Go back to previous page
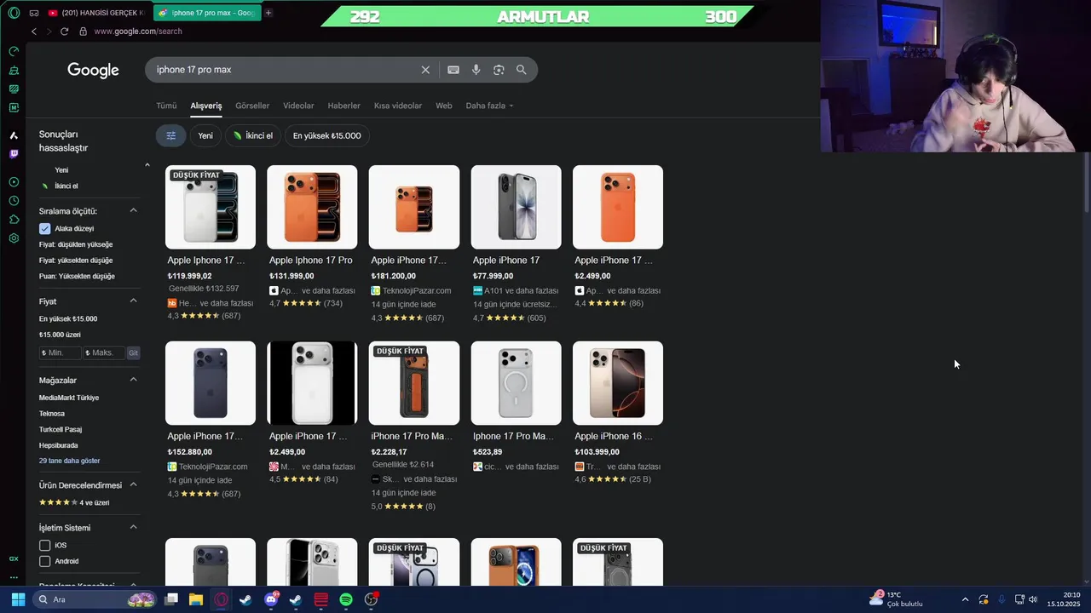This screenshot has height=613, width=1091. [x=34, y=32]
